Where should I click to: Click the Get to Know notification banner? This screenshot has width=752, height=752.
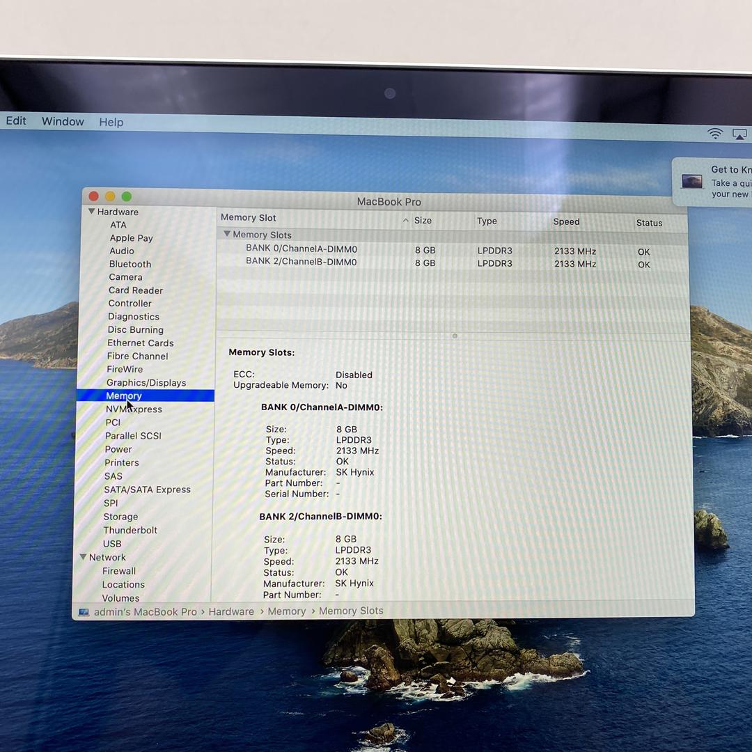(x=713, y=182)
